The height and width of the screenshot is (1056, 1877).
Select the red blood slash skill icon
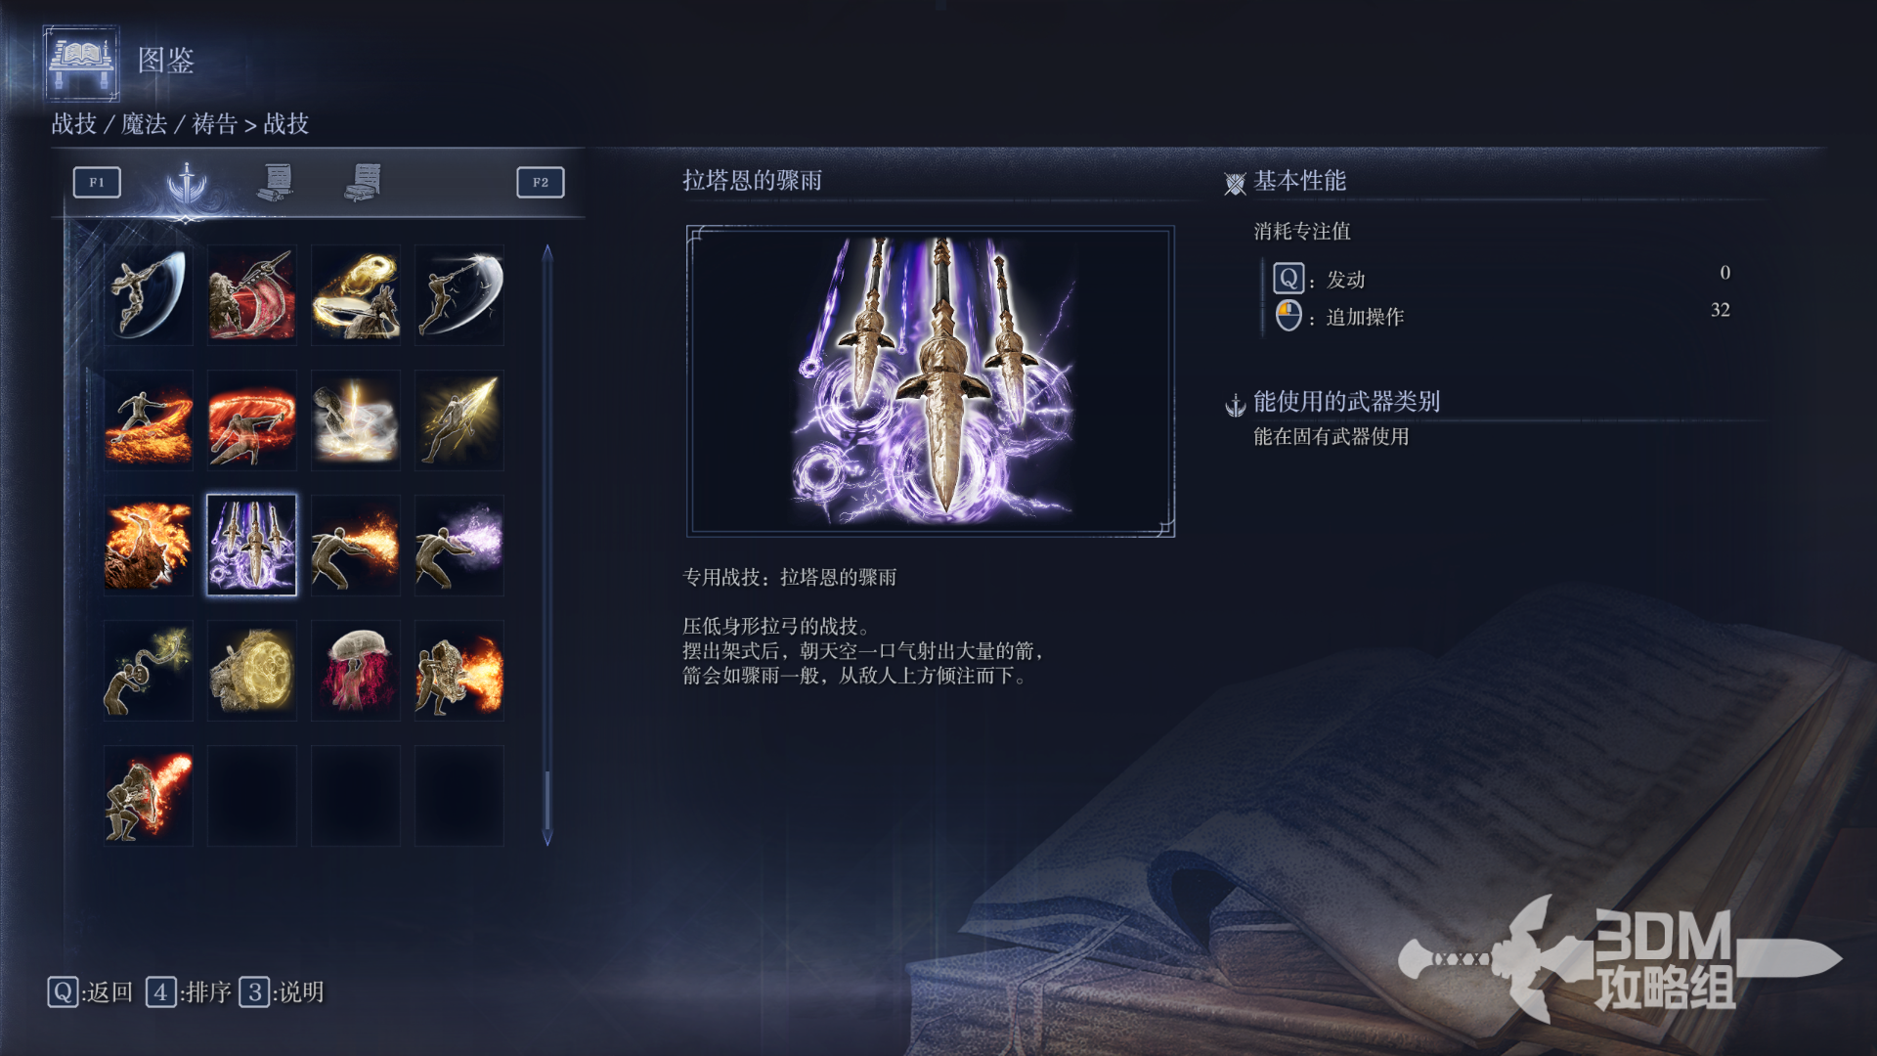click(x=252, y=294)
